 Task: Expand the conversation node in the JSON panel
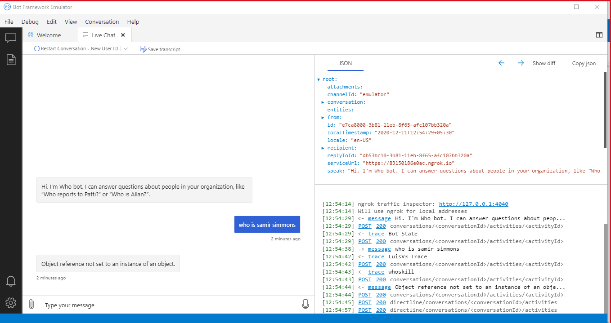323,102
